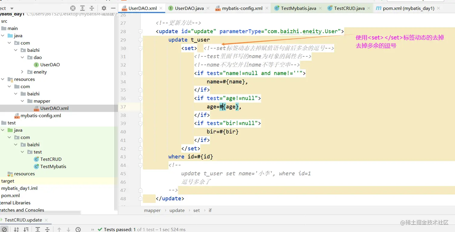The height and width of the screenshot is (232, 455).
Task: Fold the update tag at line 28
Action: [x=140, y=31]
